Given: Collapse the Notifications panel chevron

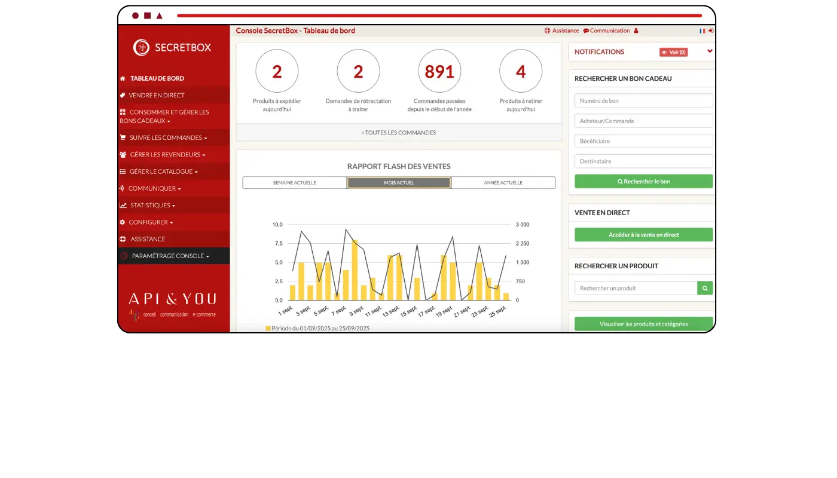Looking at the screenshot, I should 710,51.
